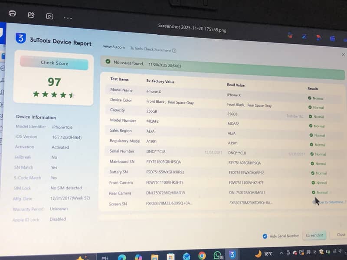The image size is (347, 260).
Task: Click ex-factory Battery SN F5D75155WXGHXRR92
Action: tap(165, 172)
